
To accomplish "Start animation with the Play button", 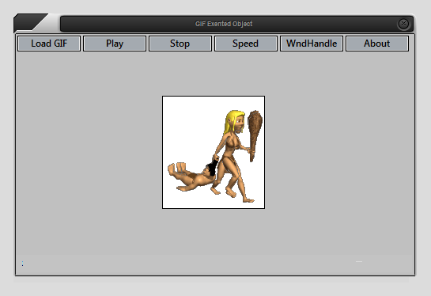I will 115,44.
